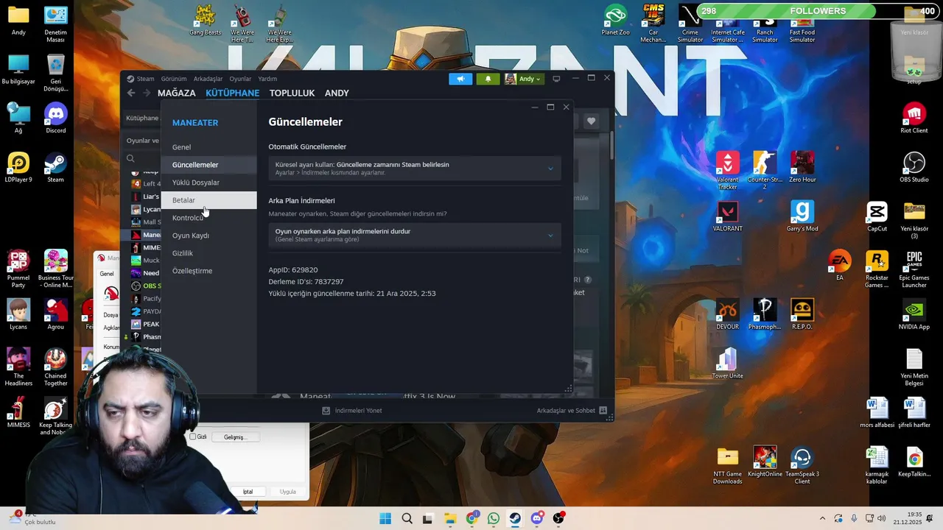Screen dimensions: 943x530
Task: Open the Oyun Kaydı section
Action: click(208, 236)
